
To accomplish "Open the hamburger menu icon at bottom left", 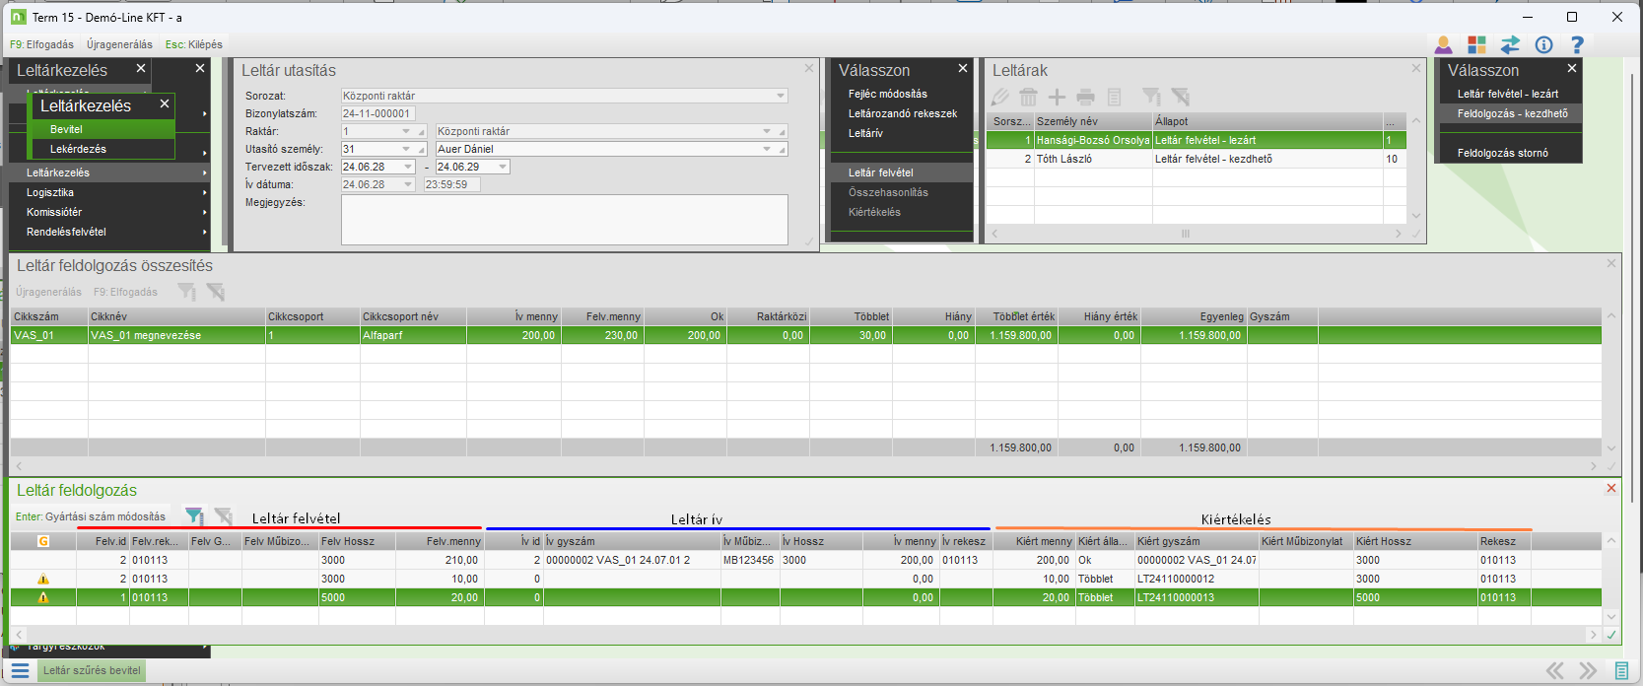I will pos(20,670).
